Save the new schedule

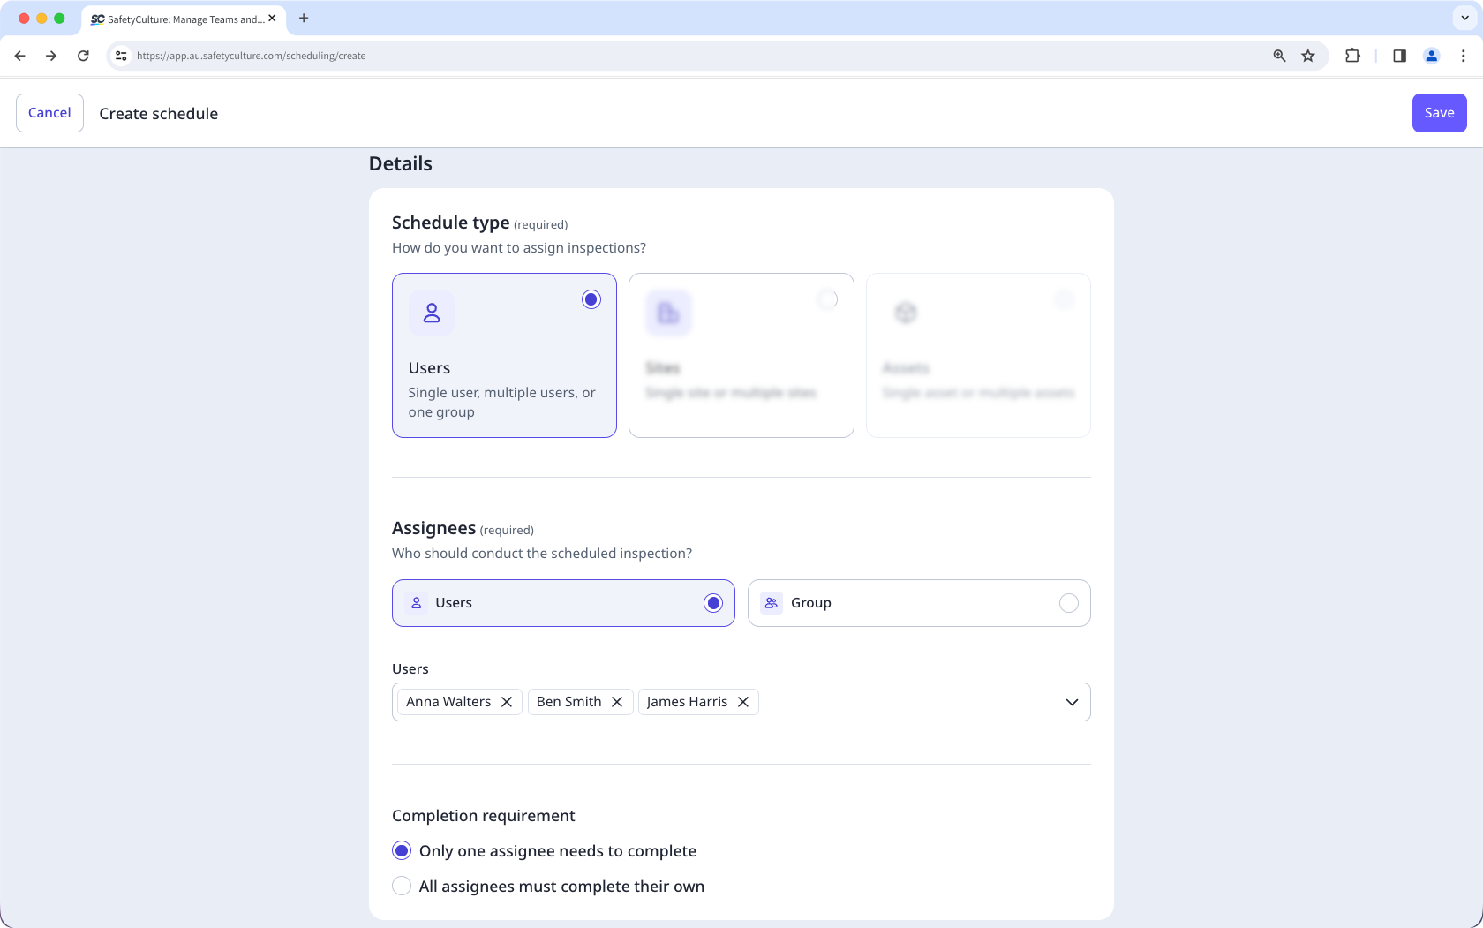click(x=1439, y=113)
